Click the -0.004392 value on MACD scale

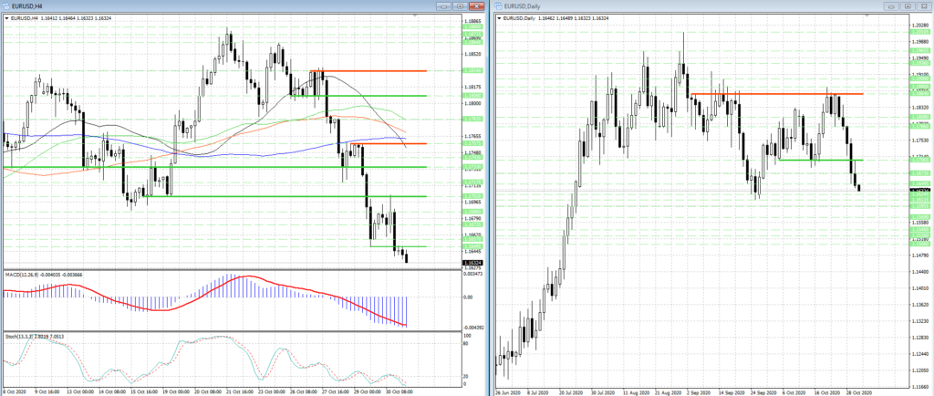(474, 328)
